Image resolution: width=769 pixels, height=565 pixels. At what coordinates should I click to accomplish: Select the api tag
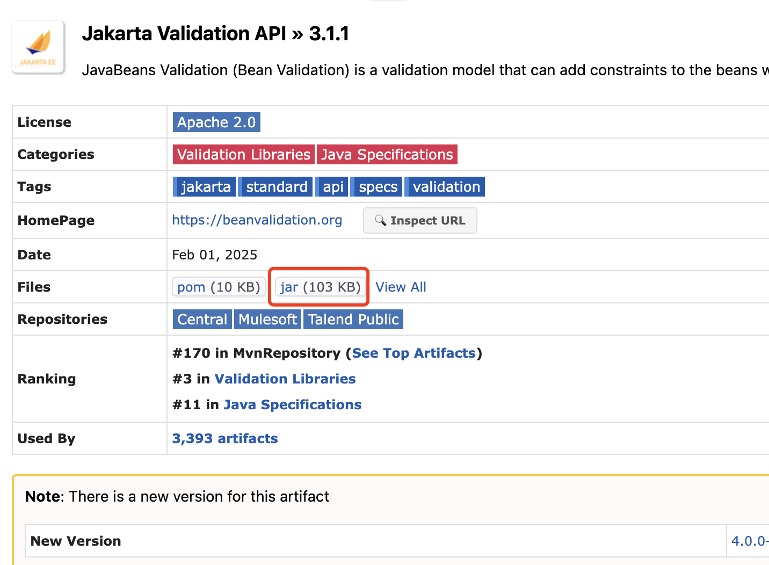(x=331, y=187)
